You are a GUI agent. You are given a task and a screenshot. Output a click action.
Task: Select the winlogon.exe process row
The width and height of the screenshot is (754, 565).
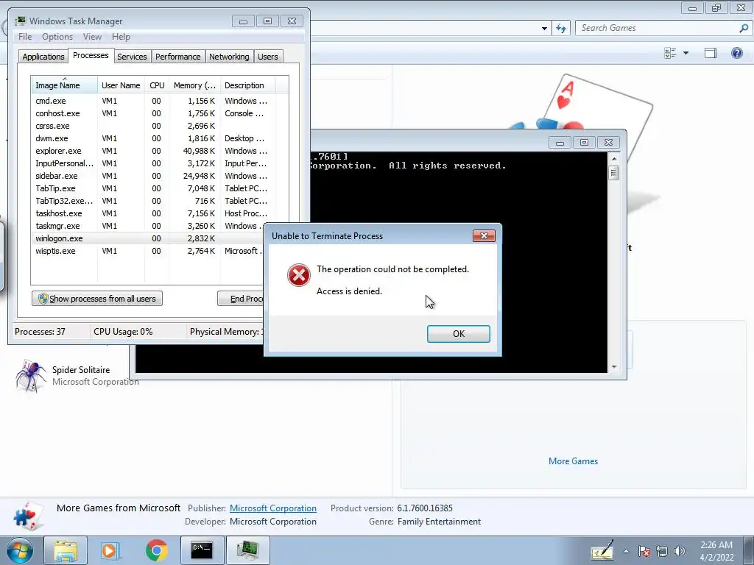coord(147,238)
